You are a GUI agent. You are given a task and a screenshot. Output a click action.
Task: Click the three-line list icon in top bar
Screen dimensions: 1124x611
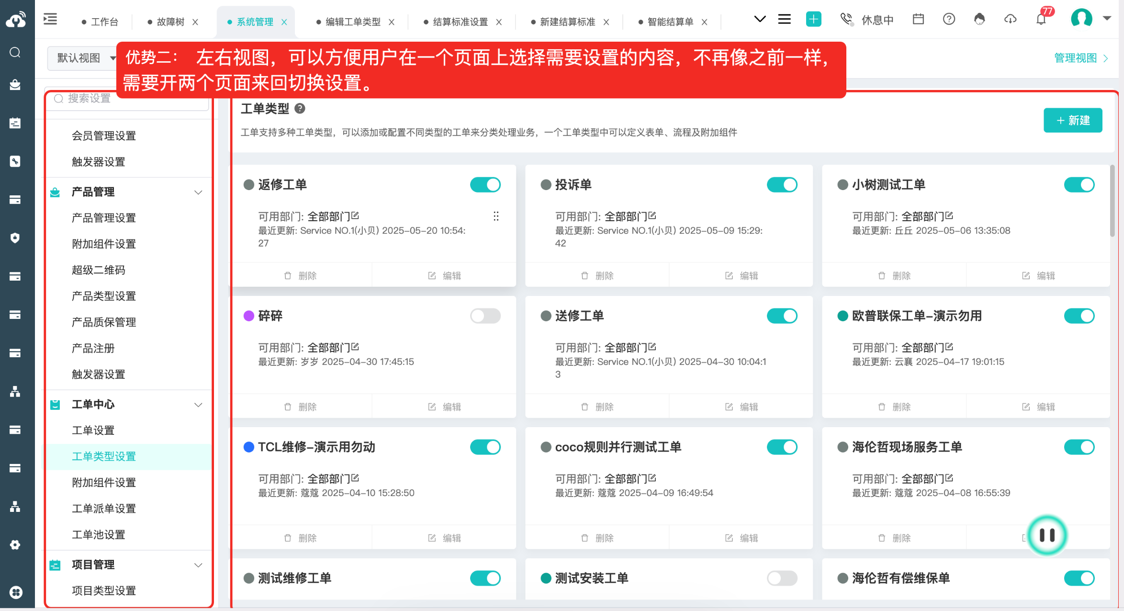point(784,19)
